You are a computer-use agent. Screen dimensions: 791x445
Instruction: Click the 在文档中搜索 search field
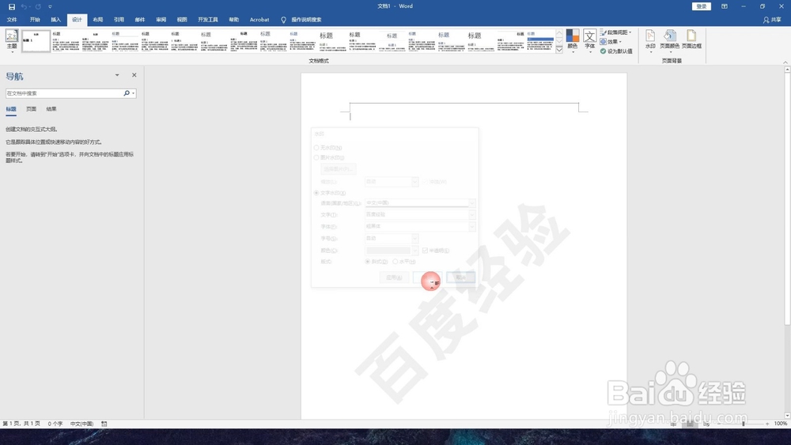[x=63, y=93]
